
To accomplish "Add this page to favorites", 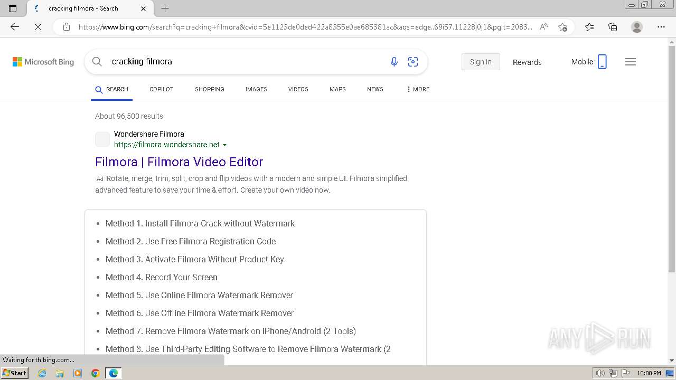I will coord(562,27).
